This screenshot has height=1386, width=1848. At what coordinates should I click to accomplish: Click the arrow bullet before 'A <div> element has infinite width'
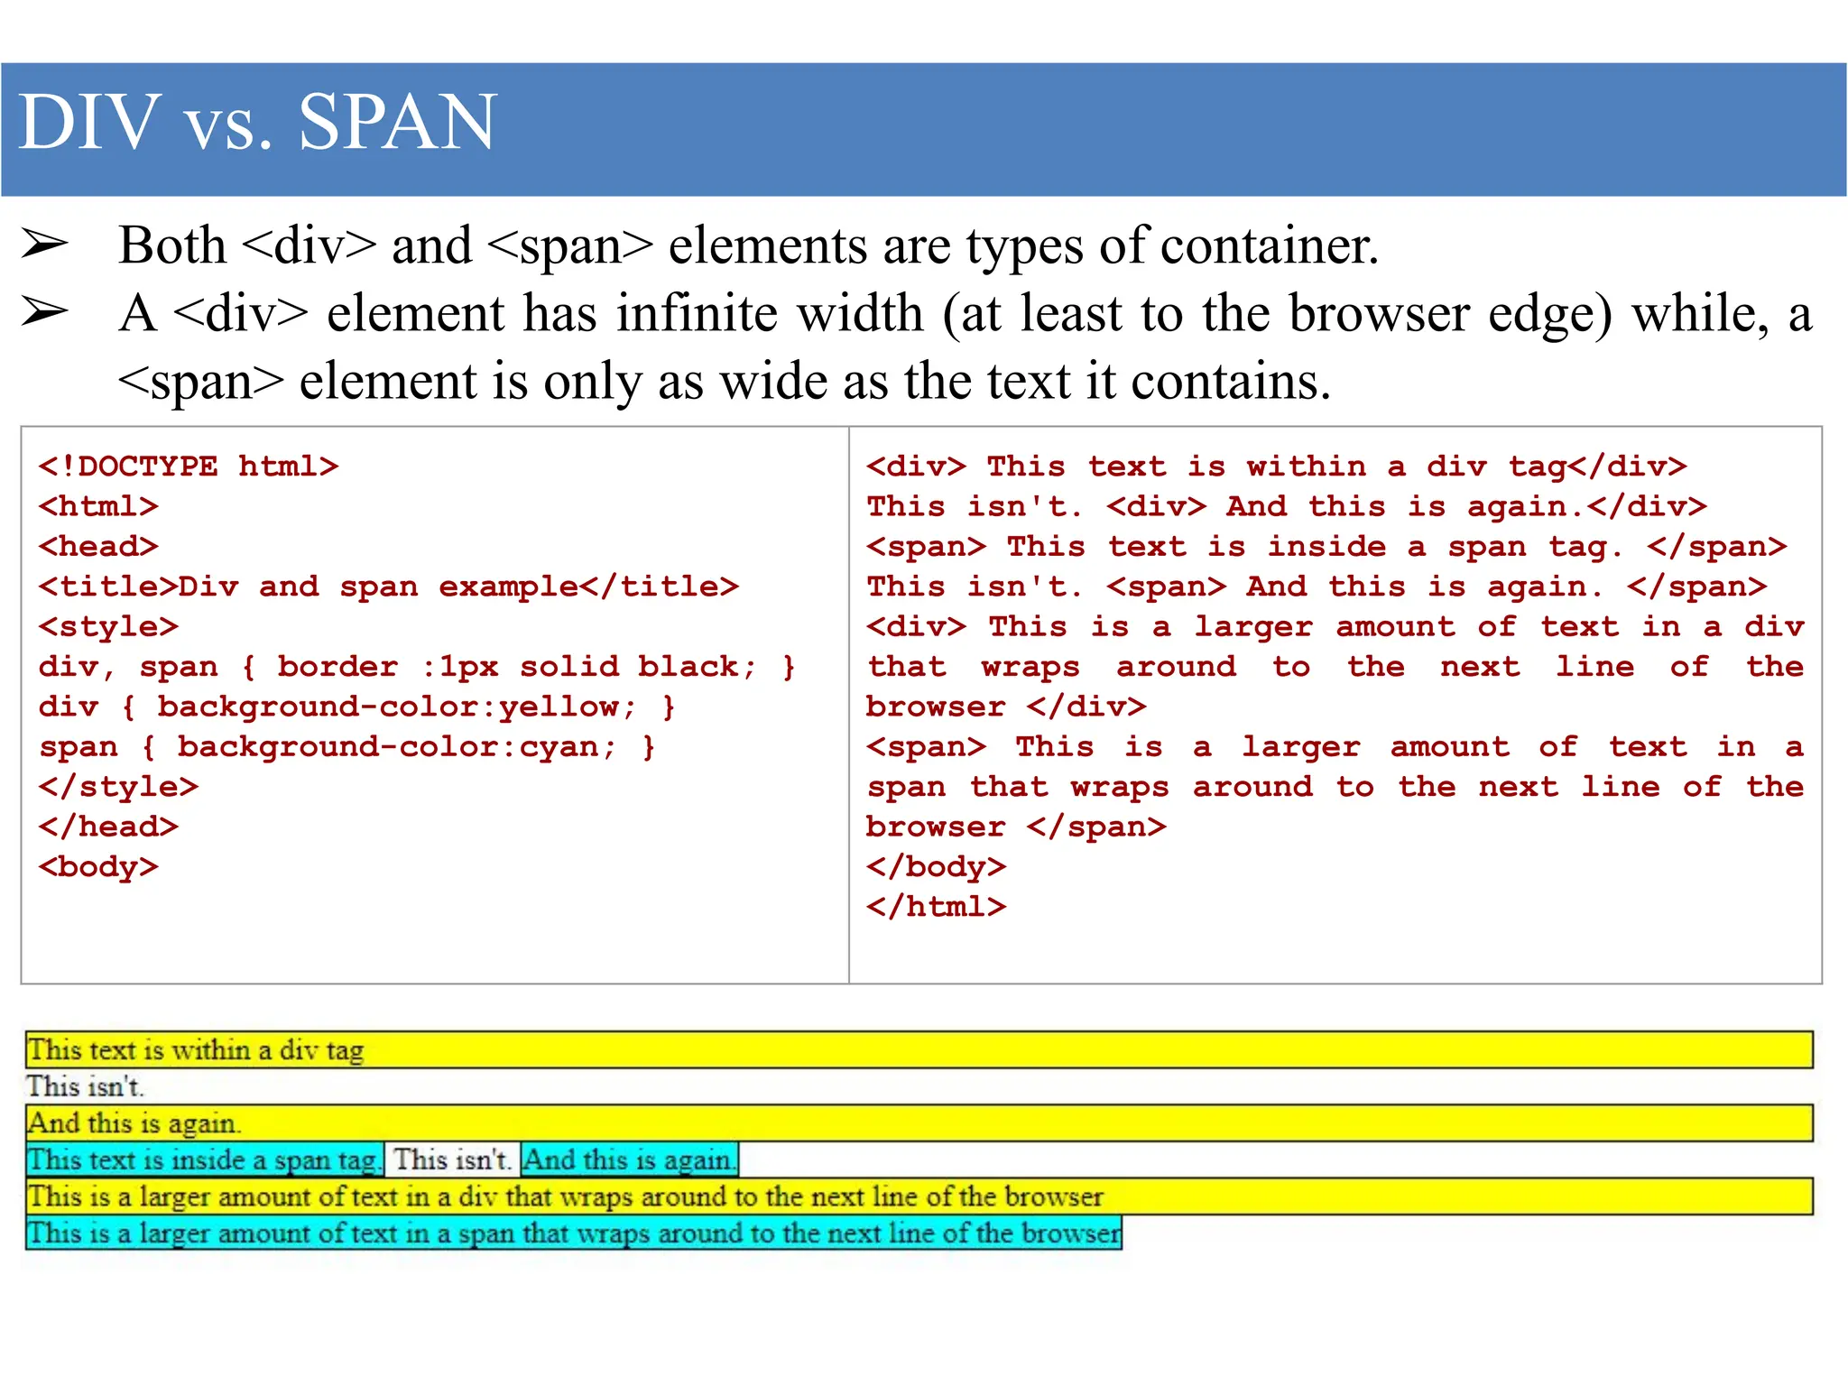click(x=44, y=311)
